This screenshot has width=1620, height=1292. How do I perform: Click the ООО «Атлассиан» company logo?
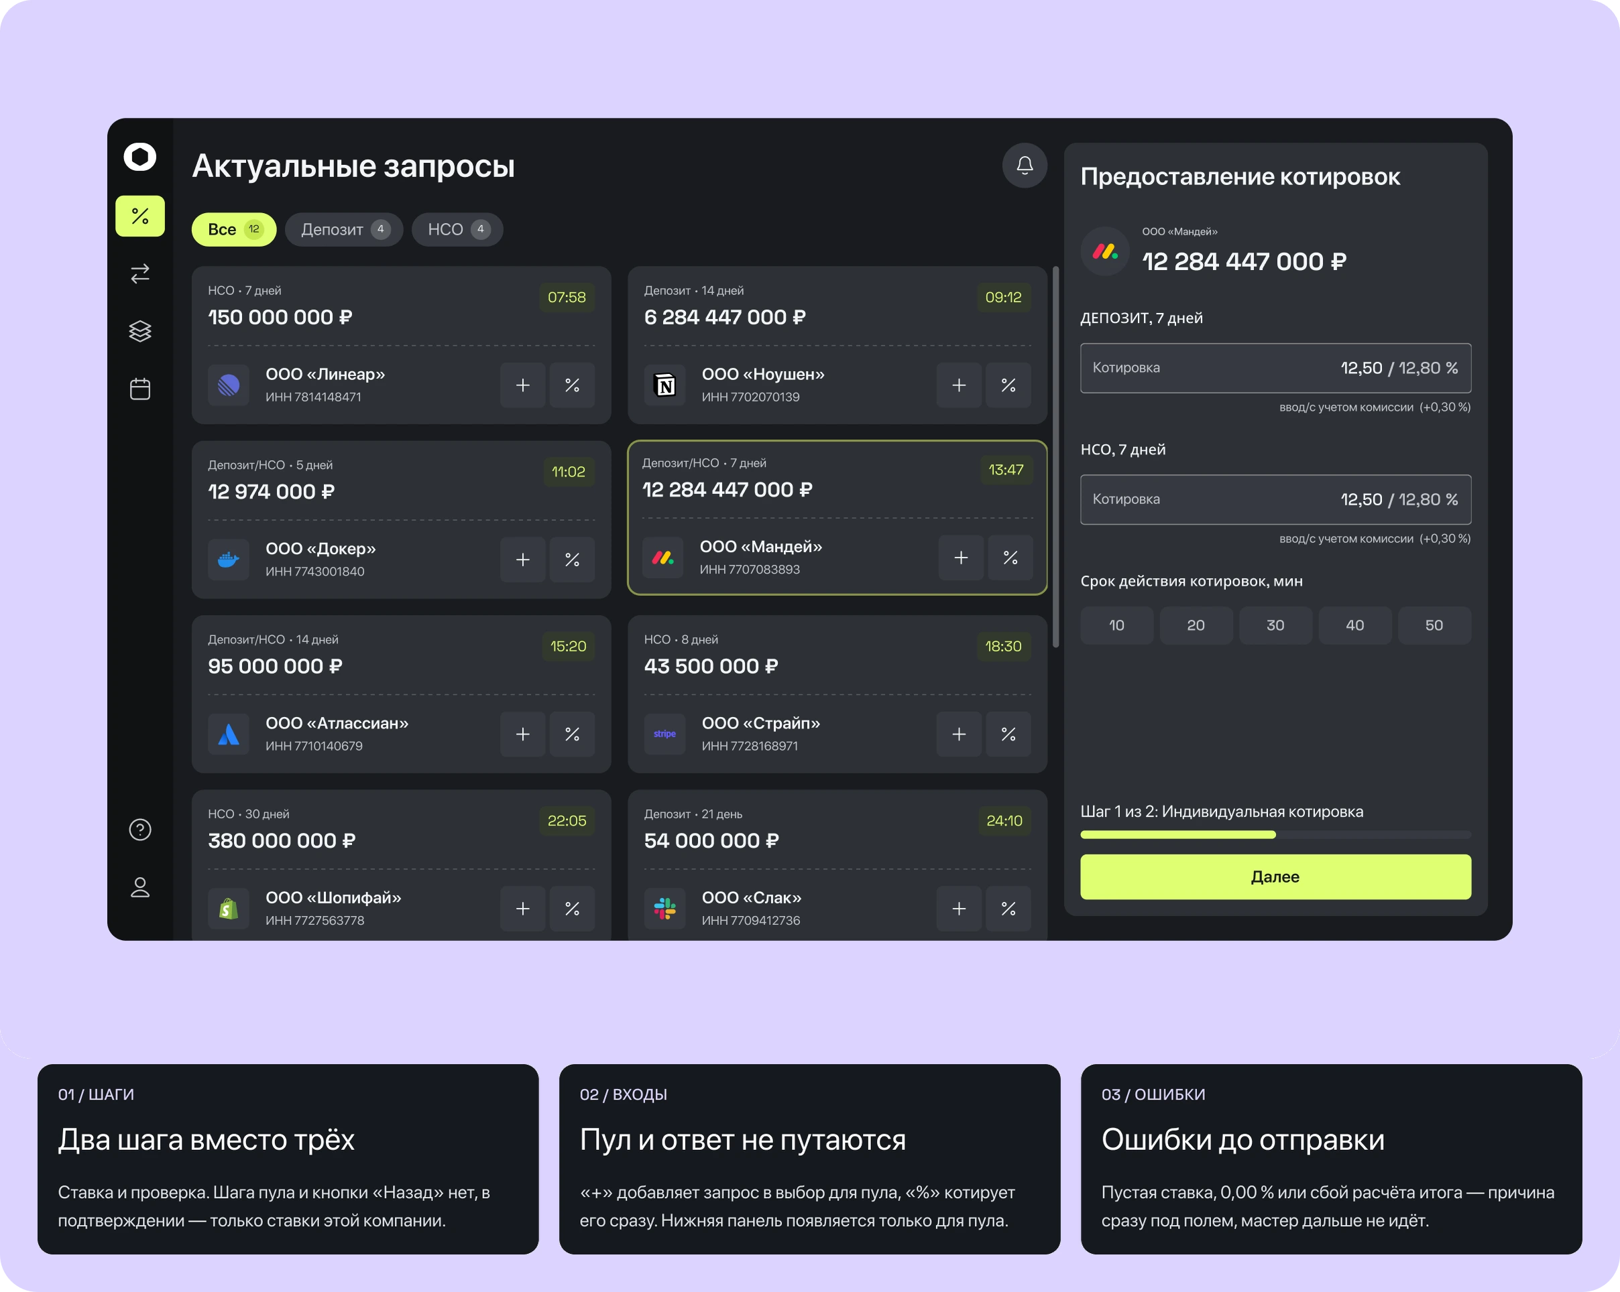(x=229, y=734)
